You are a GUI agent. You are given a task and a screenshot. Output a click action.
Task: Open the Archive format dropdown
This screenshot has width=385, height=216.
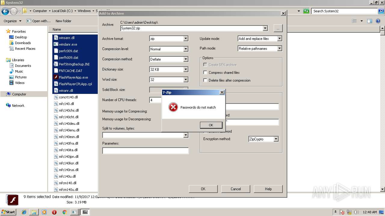[186, 38]
